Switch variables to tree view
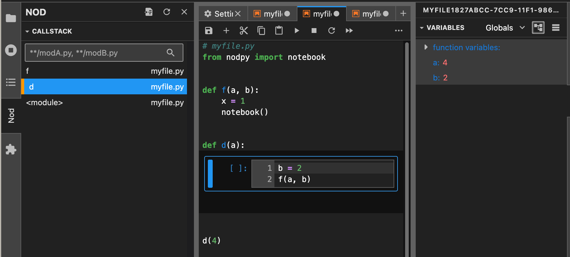The height and width of the screenshot is (257, 570). (x=538, y=28)
